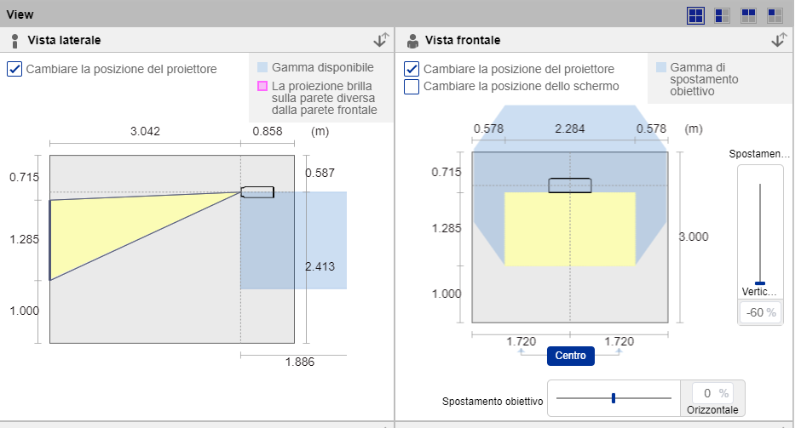The height and width of the screenshot is (428, 801).
Task: Click the swap arrows icon in Vista frontale
Action: click(x=779, y=40)
